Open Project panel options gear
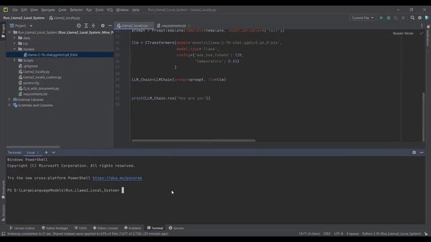This screenshot has height=242, width=431. tap(102, 26)
